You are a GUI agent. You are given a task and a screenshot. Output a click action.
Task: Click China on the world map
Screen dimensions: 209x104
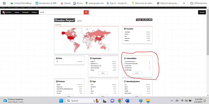pos(98,38)
